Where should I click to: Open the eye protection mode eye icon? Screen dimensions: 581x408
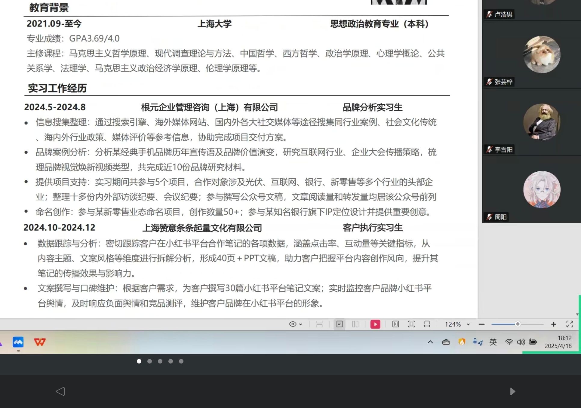pyautogui.click(x=292, y=324)
